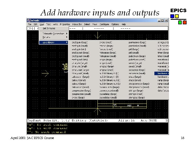Select ramp (large) part
Viewport: 195px width, 146px height.
[x=163, y=80]
